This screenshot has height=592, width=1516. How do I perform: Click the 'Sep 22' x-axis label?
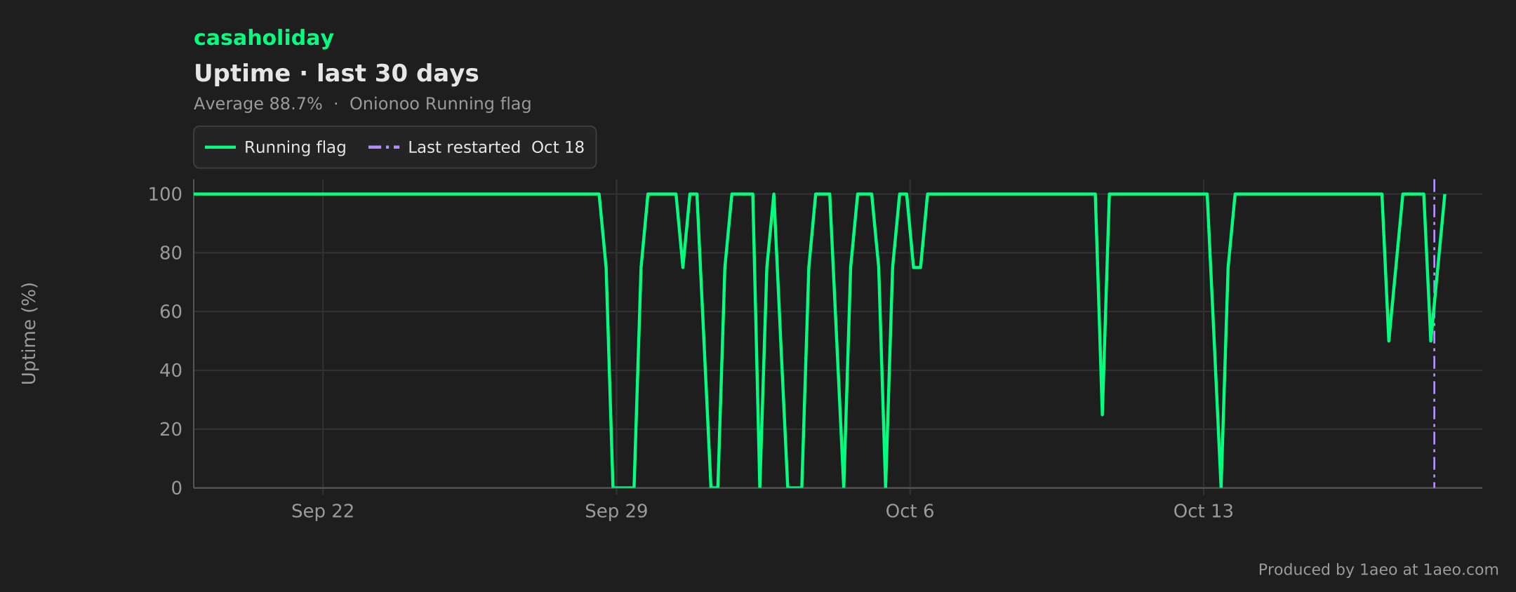pyautogui.click(x=323, y=511)
